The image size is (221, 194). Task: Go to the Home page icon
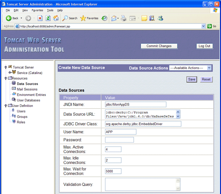[x=56, y=18]
